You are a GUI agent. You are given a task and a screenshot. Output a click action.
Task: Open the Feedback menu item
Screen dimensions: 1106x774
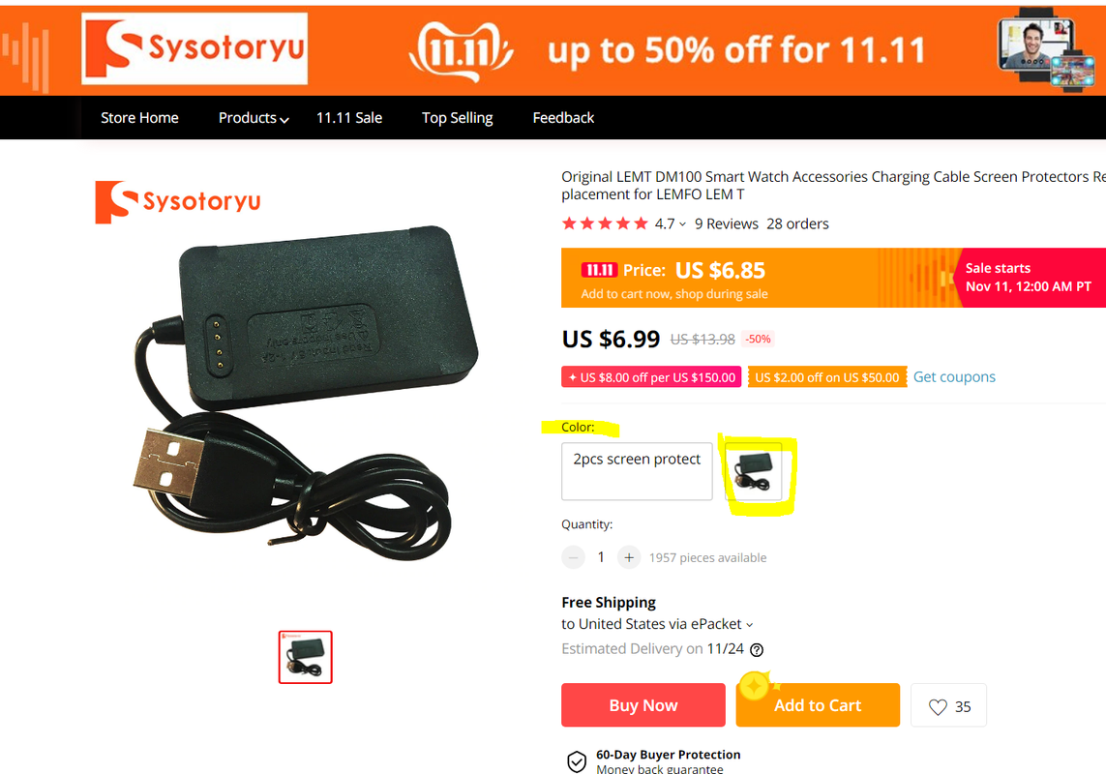click(563, 118)
